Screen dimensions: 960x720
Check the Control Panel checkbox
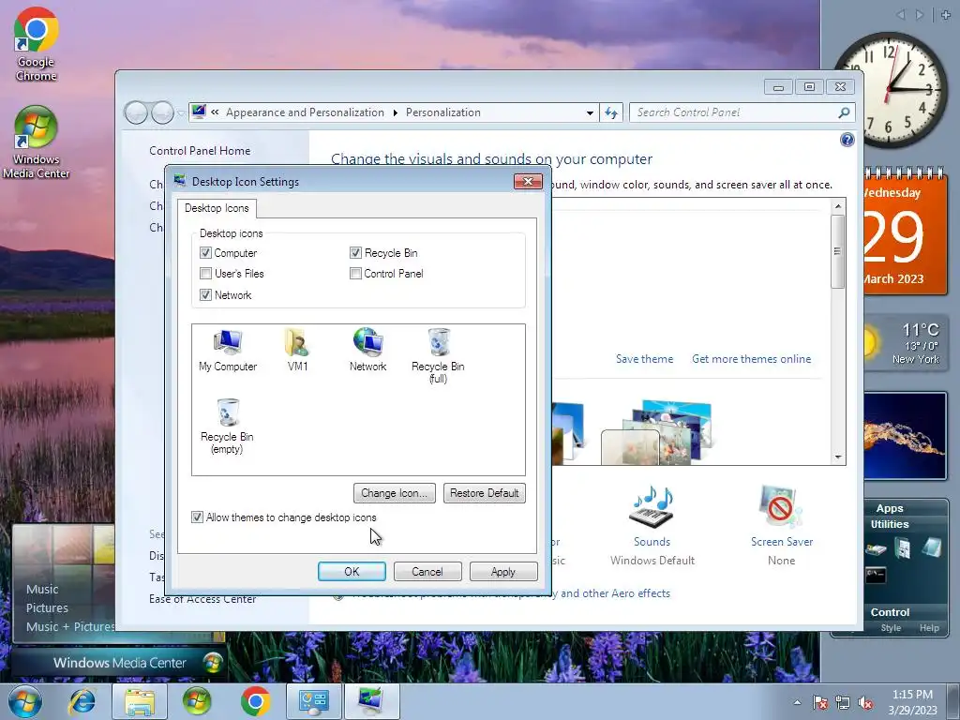355,274
